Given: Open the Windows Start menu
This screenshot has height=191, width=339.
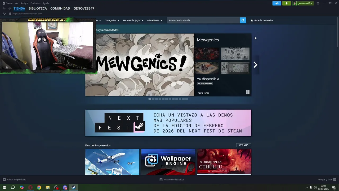Looking at the screenshot, I should (x=4, y=188).
